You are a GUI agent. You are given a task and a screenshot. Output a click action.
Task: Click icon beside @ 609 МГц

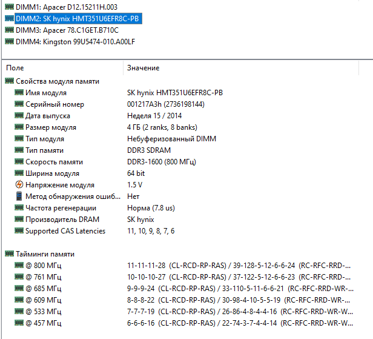pos(19,300)
